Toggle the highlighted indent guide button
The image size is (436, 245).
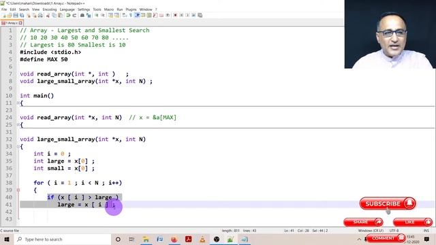137,15
